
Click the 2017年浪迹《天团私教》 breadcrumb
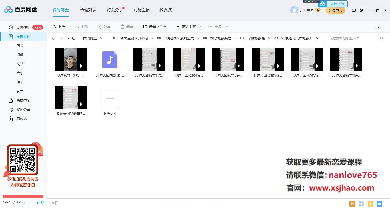pyautogui.click(x=293, y=38)
